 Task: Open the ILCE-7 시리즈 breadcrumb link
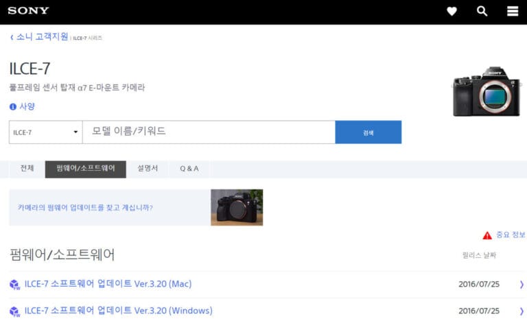[x=87, y=38]
